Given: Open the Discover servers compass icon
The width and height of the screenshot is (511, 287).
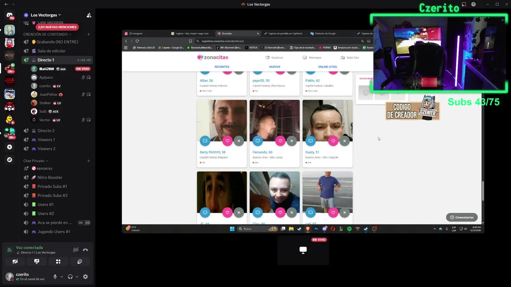Looking at the screenshot, I should [10, 160].
